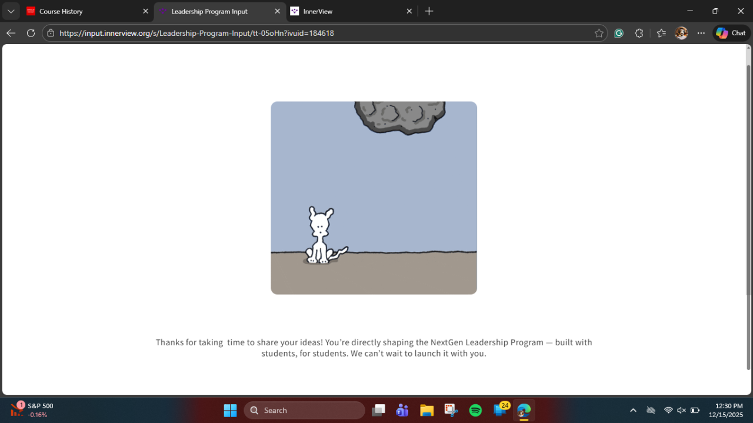View site information lock icon
Viewport: 753px width, 423px height.
[x=51, y=34]
